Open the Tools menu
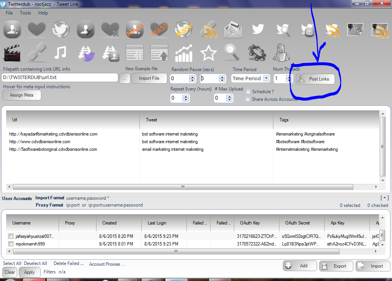392x281 pixels. pos(26,13)
